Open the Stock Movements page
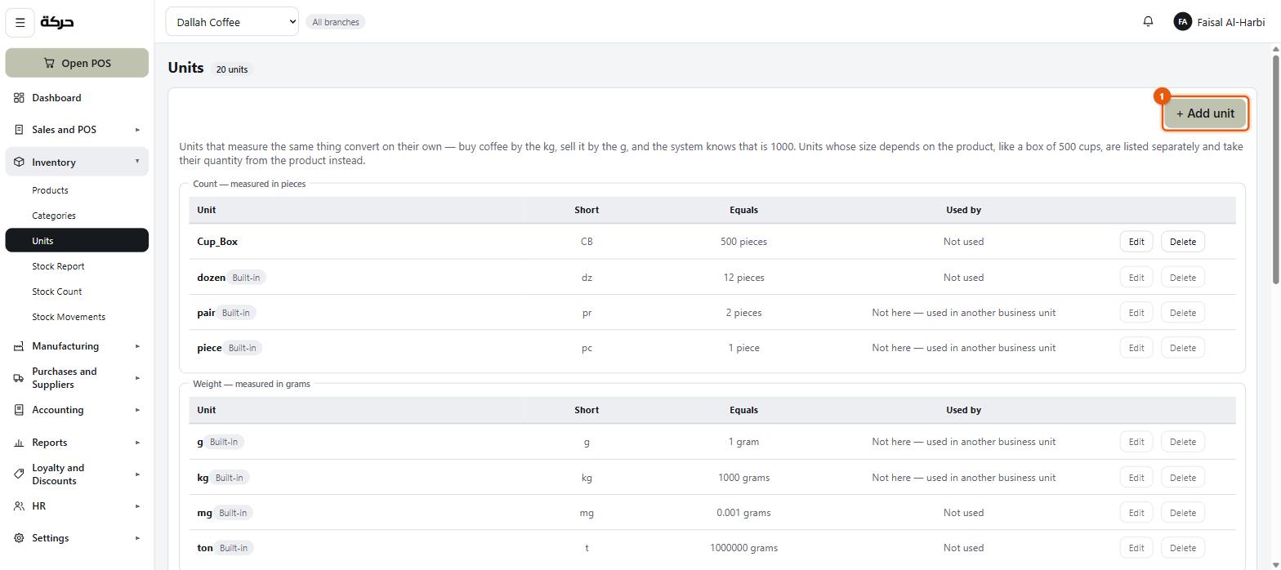Screen dimensions: 1281x570 pyautogui.click(x=77, y=317)
